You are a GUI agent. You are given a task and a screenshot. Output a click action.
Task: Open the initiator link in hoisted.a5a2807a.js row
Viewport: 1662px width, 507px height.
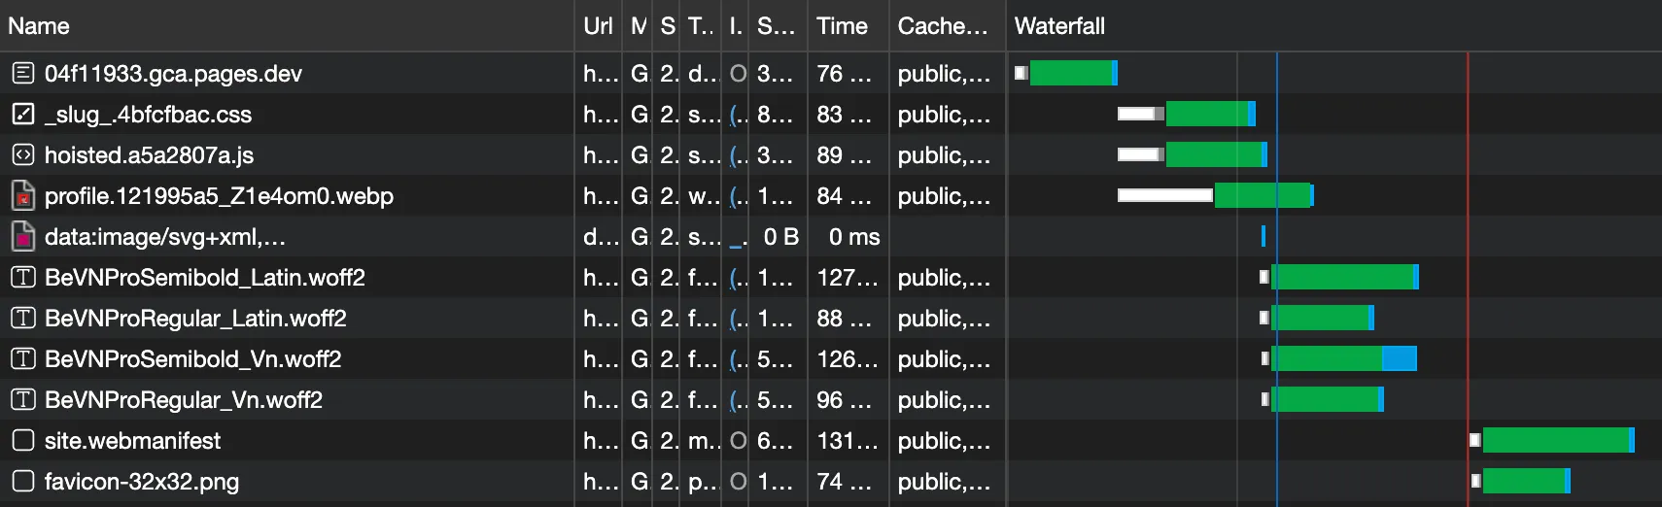[736, 155]
